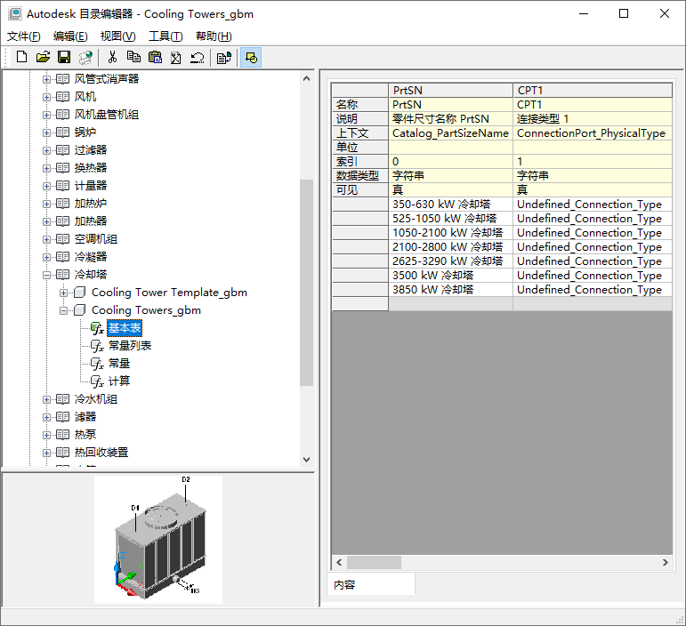The height and width of the screenshot is (626, 686).
Task: Click the Delete toolbar icon
Action: [176, 57]
